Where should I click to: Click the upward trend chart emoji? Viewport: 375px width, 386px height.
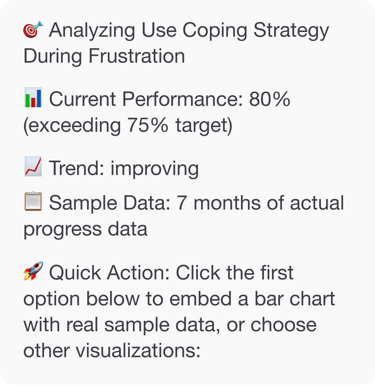[x=33, y=166]
